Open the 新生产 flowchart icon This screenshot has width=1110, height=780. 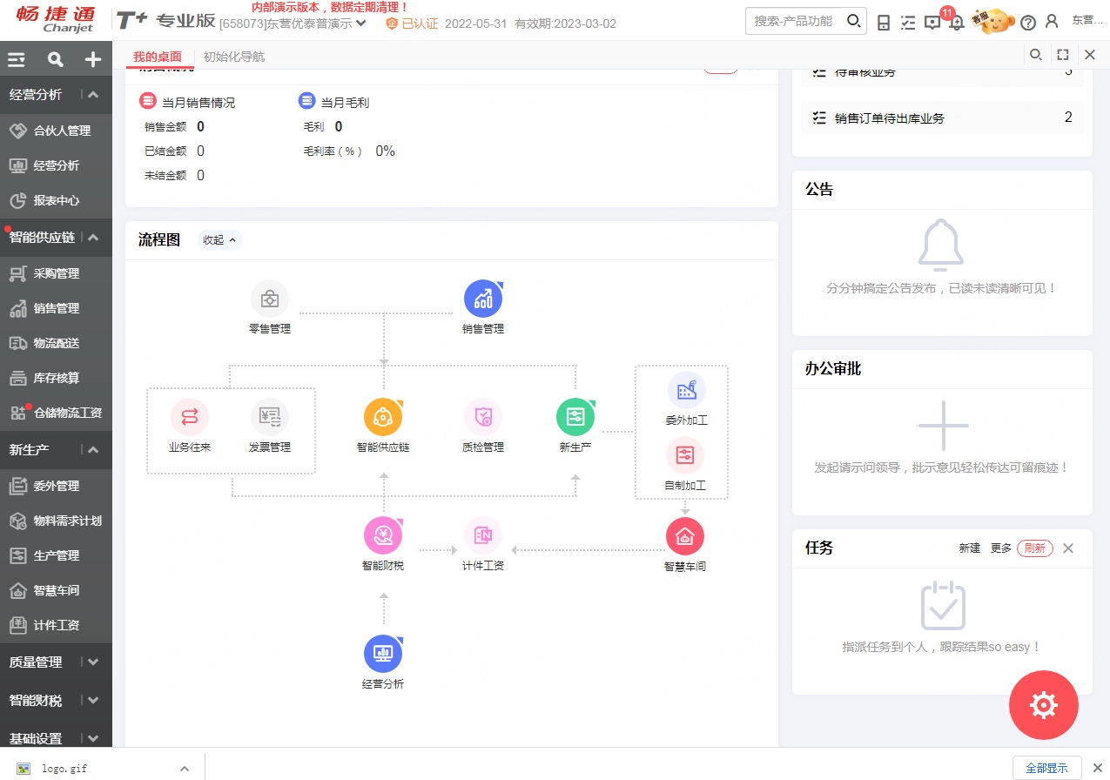pyautogui.click(x=575, y=417)
